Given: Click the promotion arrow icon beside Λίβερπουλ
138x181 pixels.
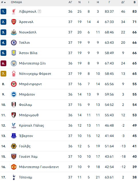Looking at the screenshot, I should point(39,12).
